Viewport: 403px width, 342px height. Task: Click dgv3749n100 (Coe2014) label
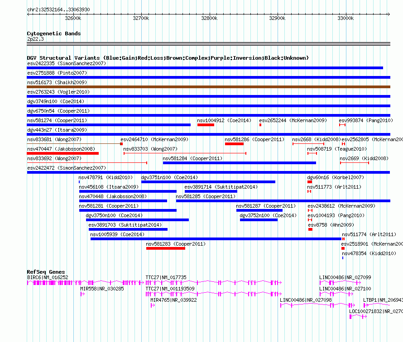pyautogui.click(x=56, y=101)
